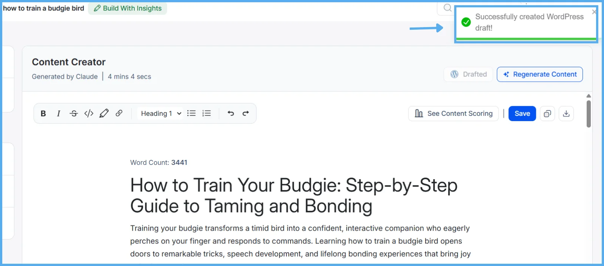Toggle bold formatting in editor toolbar

pos(43,113)
